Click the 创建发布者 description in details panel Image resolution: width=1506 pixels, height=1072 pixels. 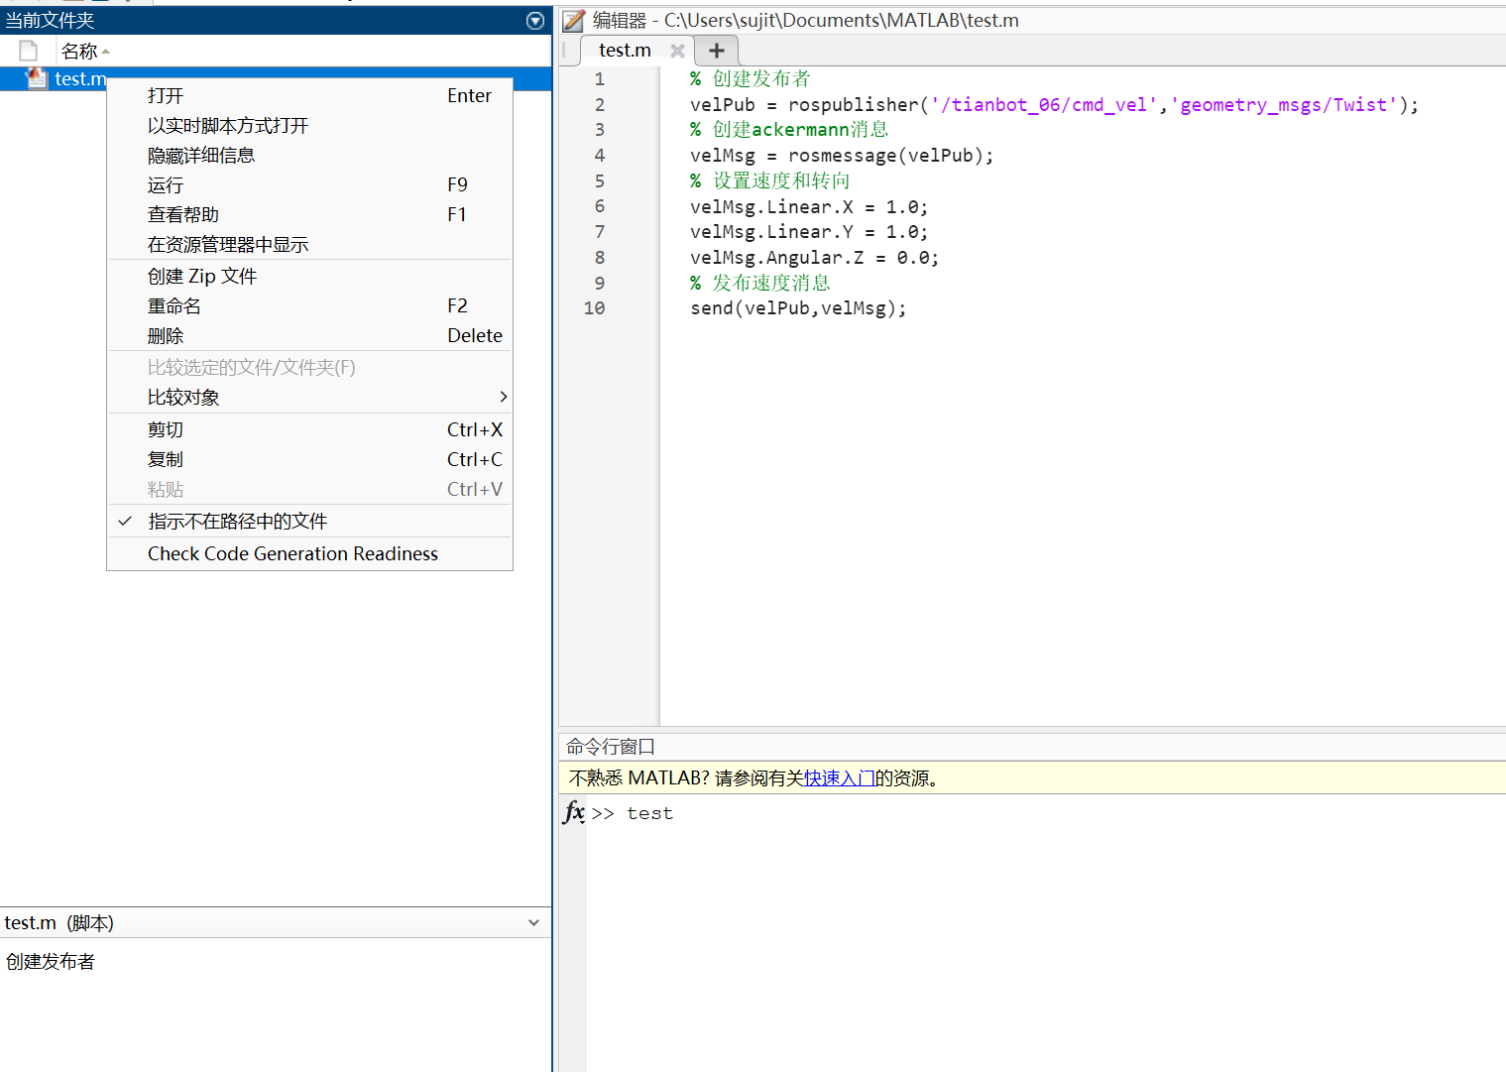point(51,961)
